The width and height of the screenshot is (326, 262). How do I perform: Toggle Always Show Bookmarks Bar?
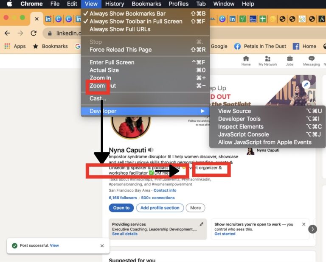pyautogui.click(x=145, y=14)
